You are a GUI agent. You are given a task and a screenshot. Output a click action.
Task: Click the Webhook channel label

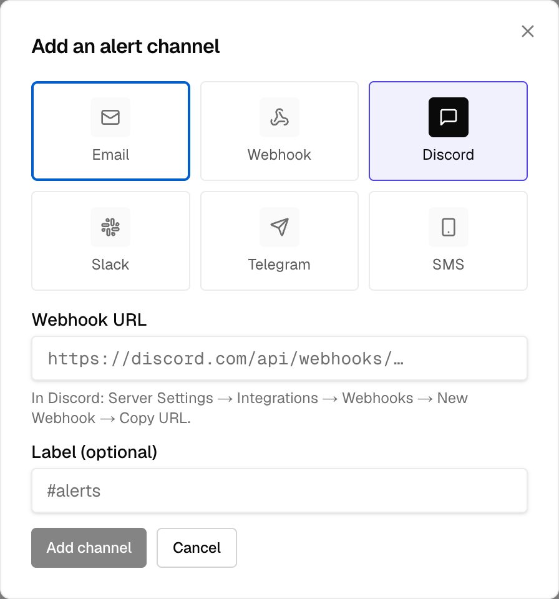[279, 155]
